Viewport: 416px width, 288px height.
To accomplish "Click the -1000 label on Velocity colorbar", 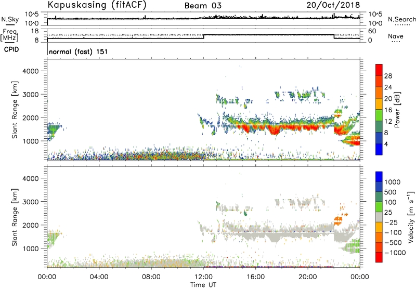I will click(395, 253).
